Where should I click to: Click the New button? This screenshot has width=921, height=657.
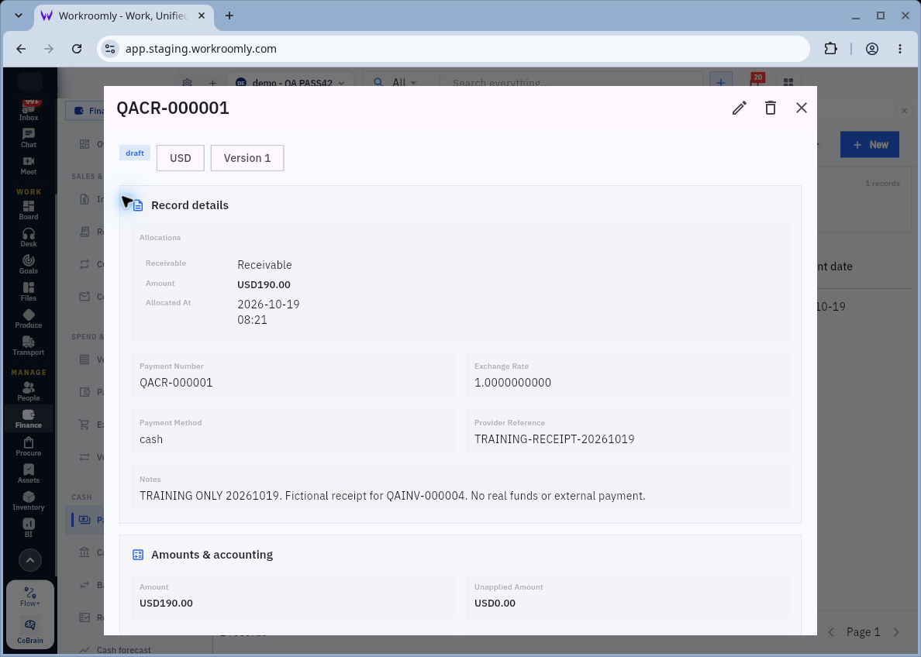pos(869,144)
